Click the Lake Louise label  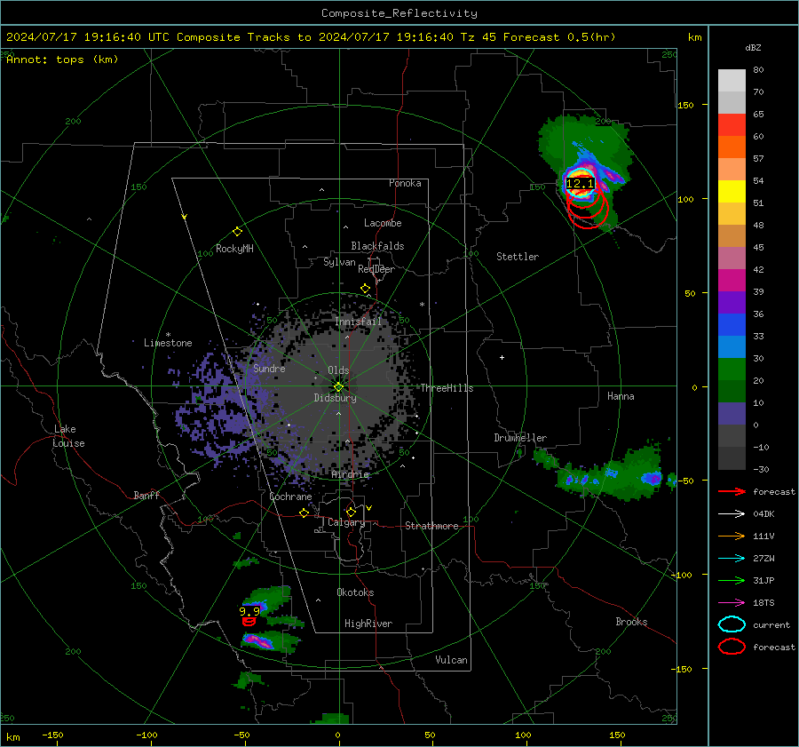[x=69, y=436]
